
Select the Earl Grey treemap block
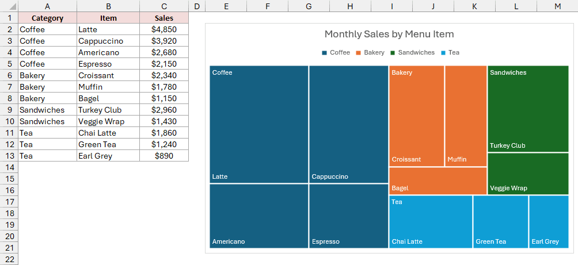549,221
